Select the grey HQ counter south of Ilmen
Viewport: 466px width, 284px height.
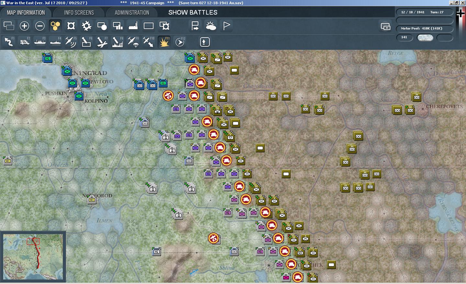point(157,252)
